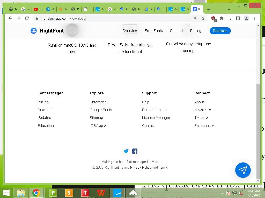
Task: Open the Updates footer link
Action: (44, 118)
